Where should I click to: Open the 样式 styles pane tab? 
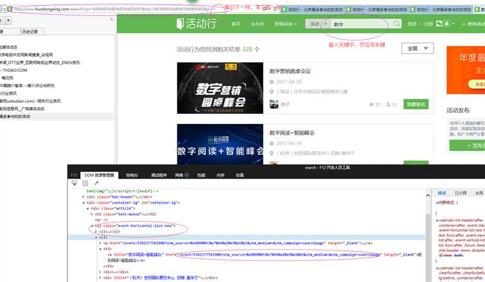(x=442, y=193)
